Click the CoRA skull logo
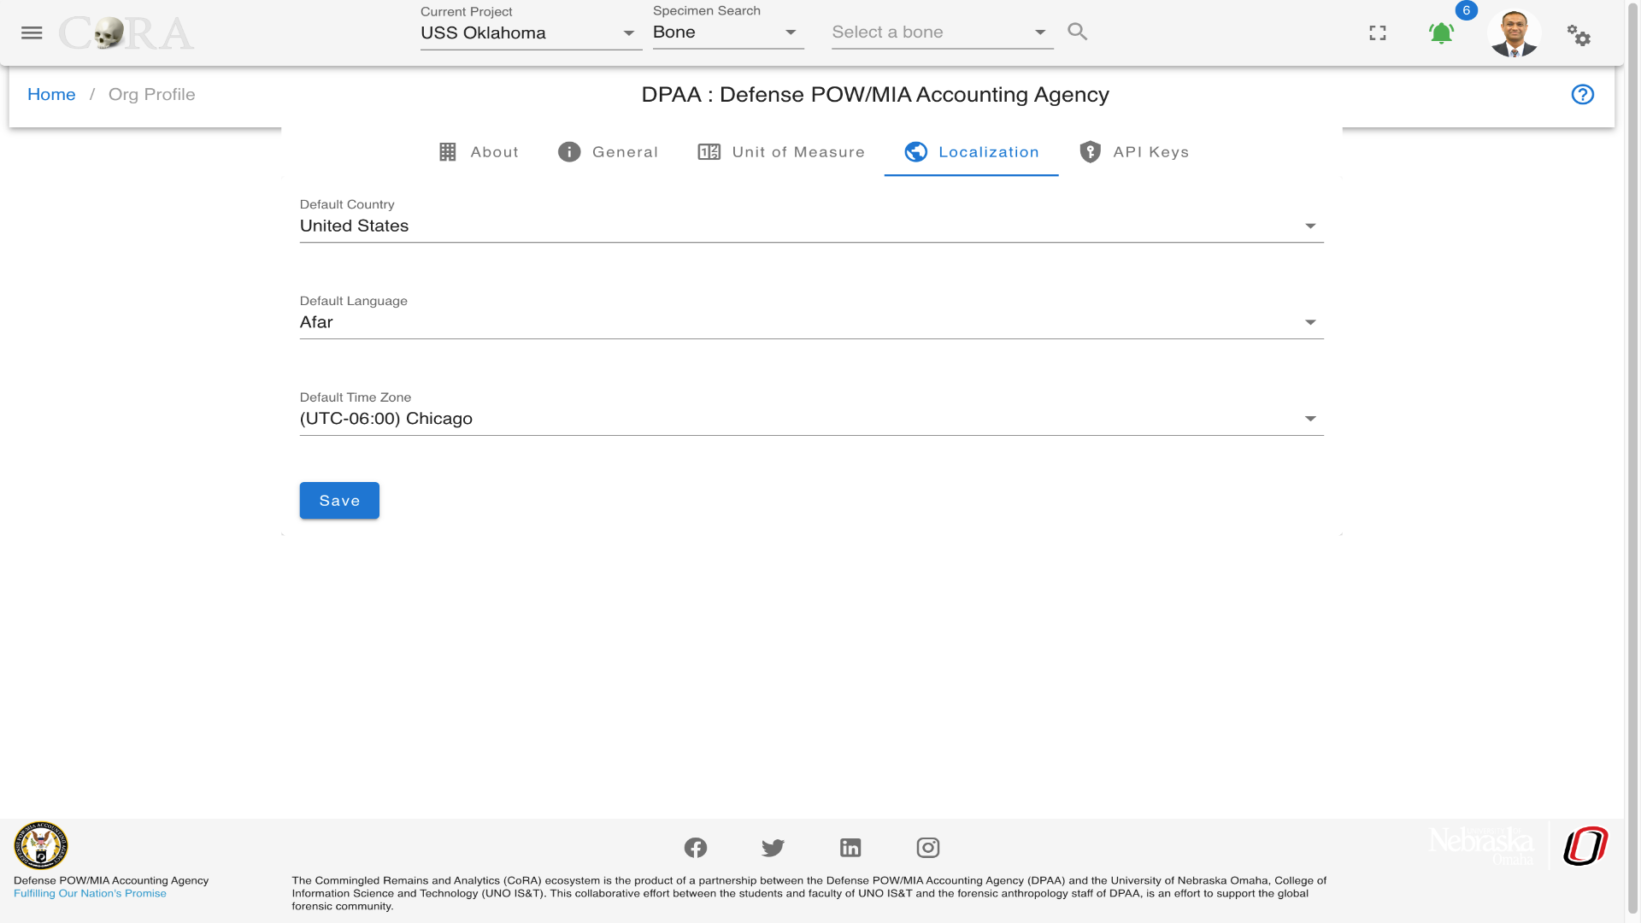The image size is (1641, 923). click(126, 33)
